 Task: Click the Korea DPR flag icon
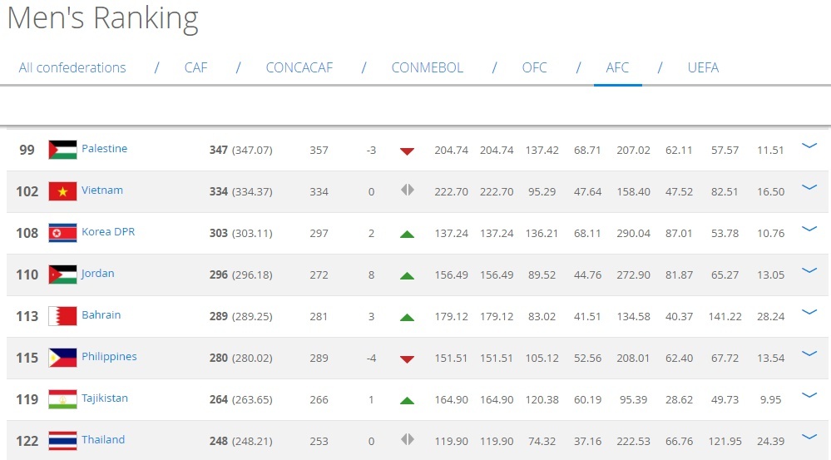(62, 233)
